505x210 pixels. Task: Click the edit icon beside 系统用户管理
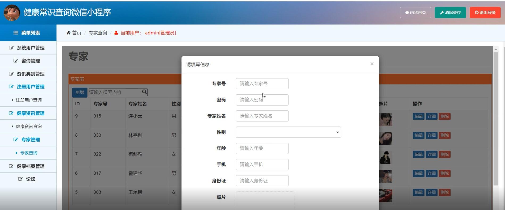[11, 48]
